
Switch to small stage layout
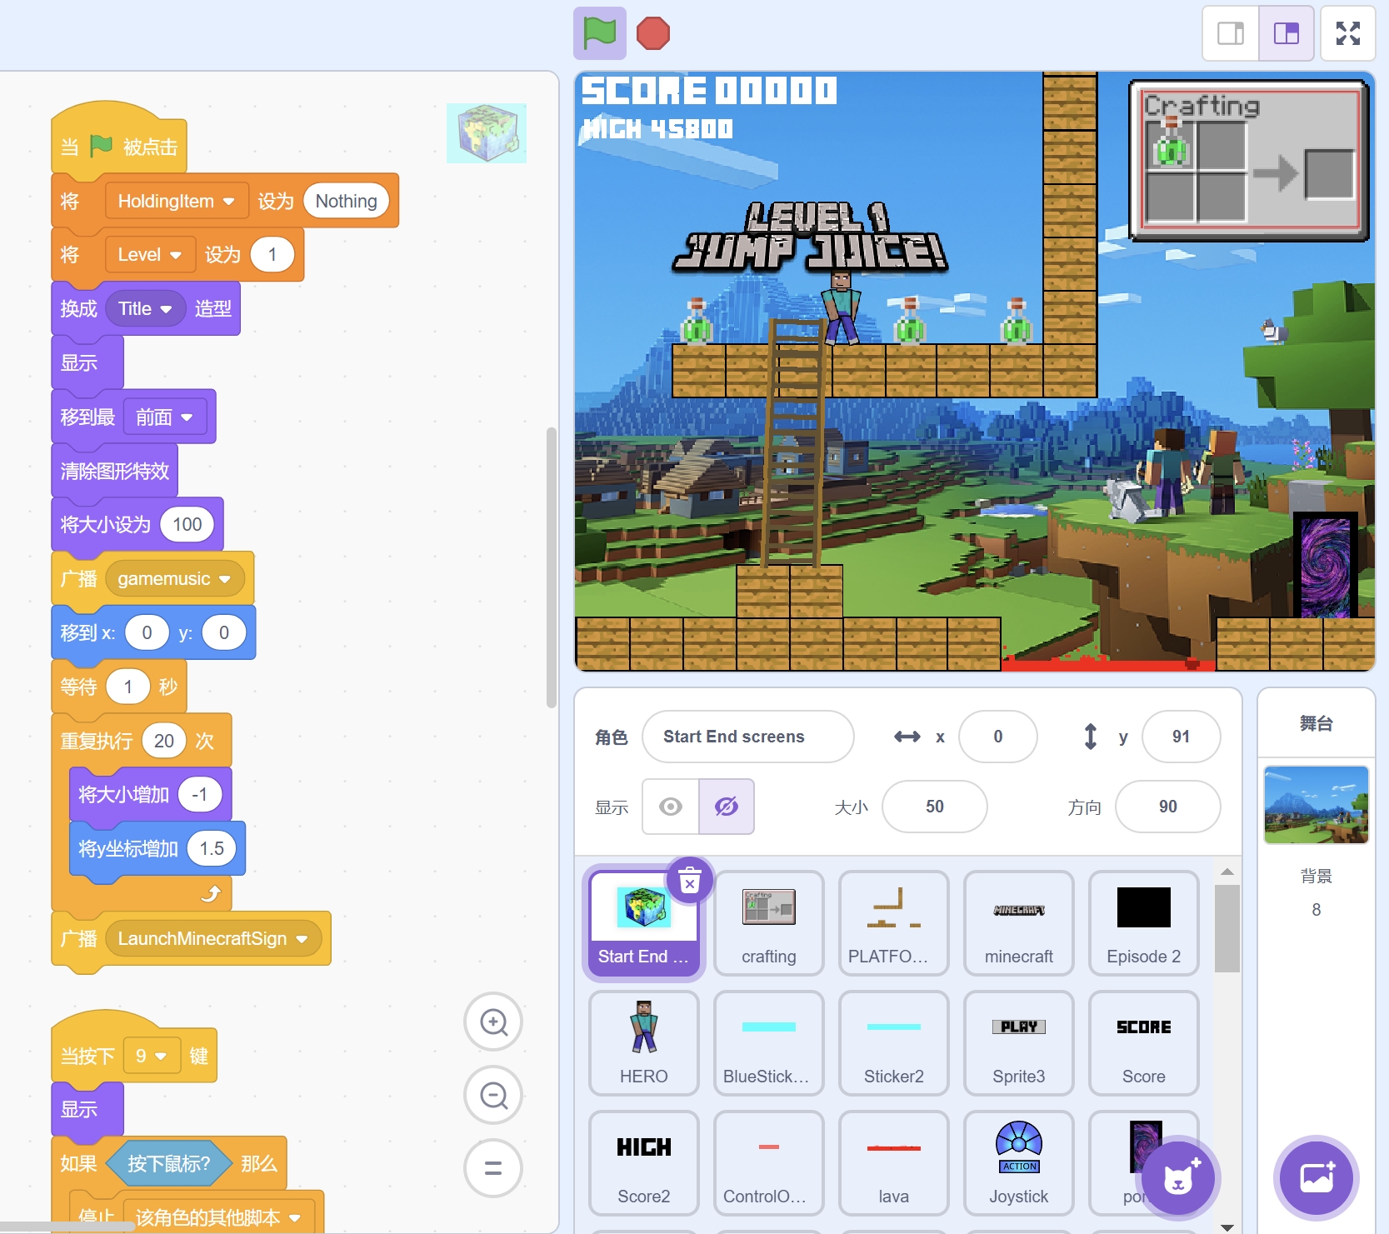tap(1230, 33)
